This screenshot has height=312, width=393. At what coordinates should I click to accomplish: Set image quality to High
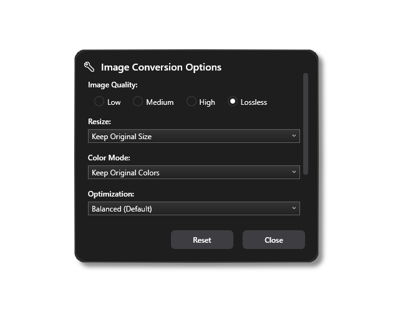(x=191, y=101)
